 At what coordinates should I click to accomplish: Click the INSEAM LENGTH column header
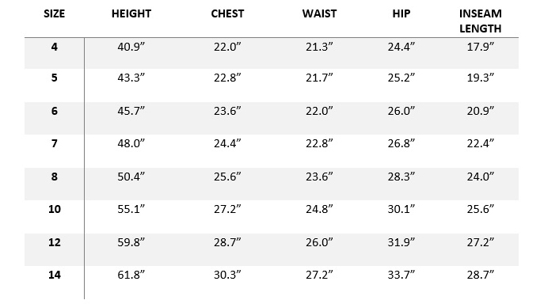(x=480, y=21)
